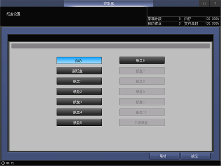This screenshot has height=166, width=221.
Task: Click the 纸盒设置 title text
Action: [13, 14]
